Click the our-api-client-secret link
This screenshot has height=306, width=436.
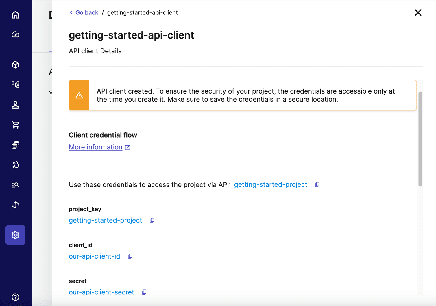(x=101, y=292)
